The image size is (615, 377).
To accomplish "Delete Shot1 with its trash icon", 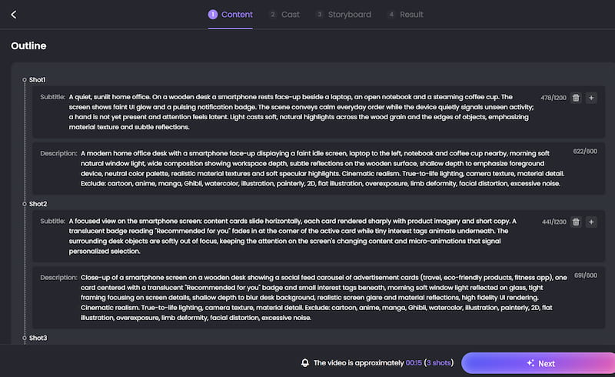I will pyautogui.click(x=576, y=98).
